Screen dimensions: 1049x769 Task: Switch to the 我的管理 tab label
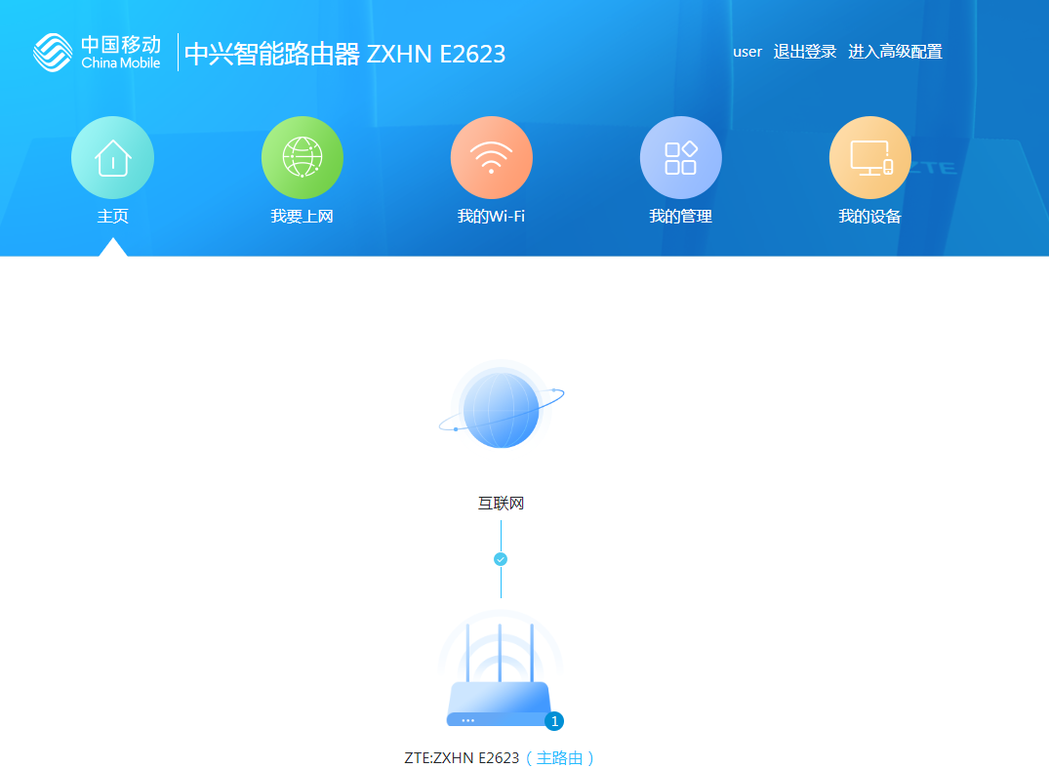tap(681, 217)
